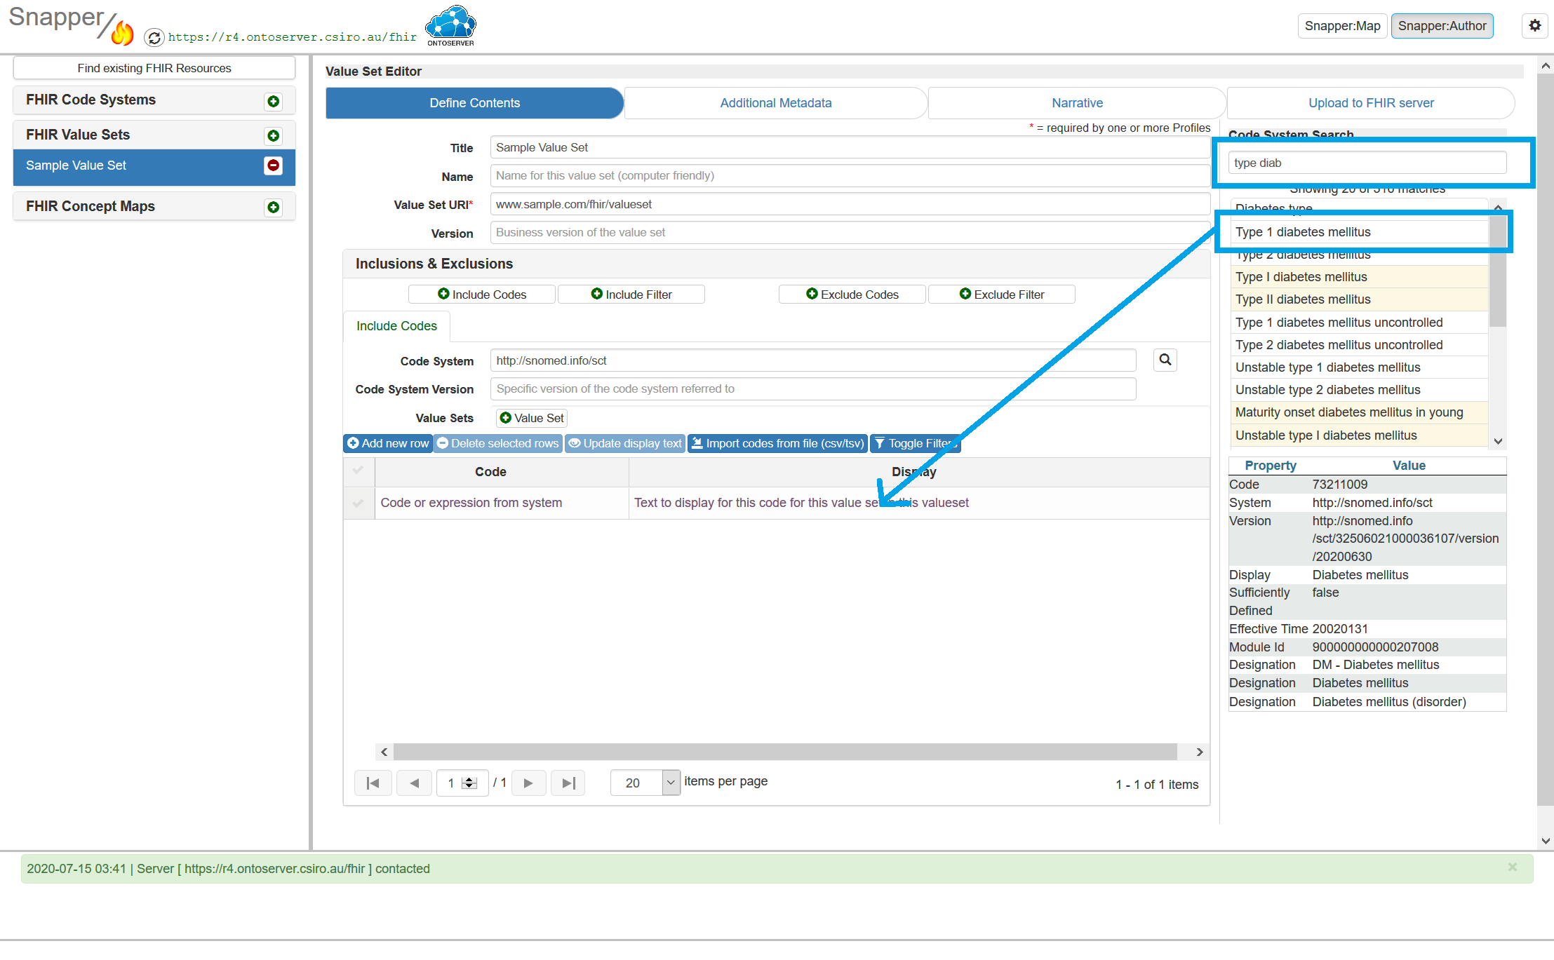Add a new FHIR Value Set
Image resolution: width=1554 pixels, height=960 pixels.
pyautogui.click(x=274, y=136)
